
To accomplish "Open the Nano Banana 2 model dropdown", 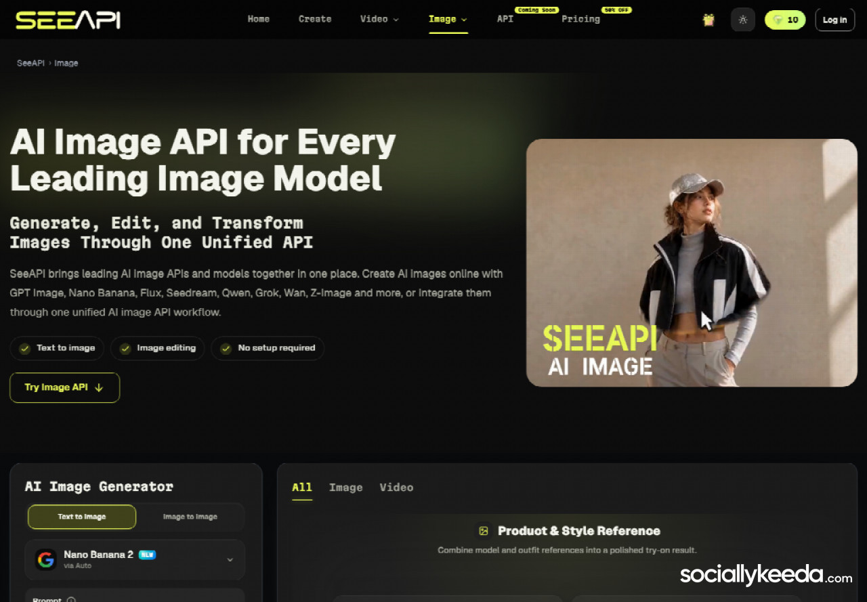I will 135,559.
